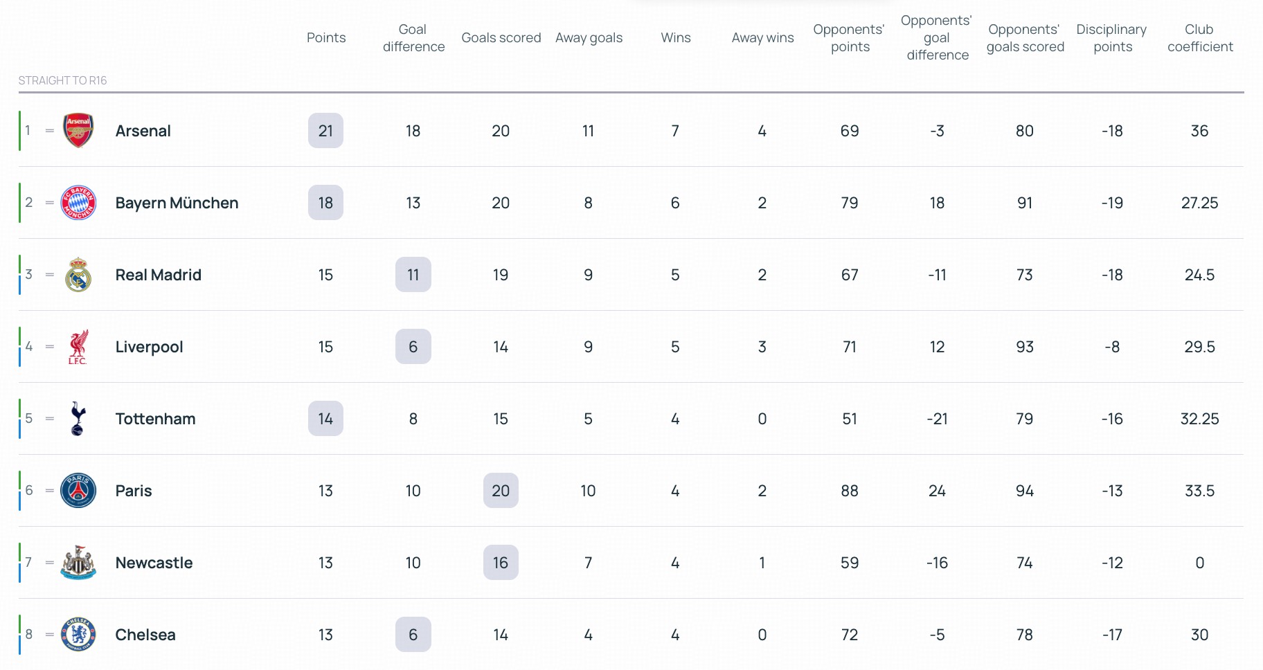The height and width of the screenshot is (670, 1263).
Task: Click the Real Madrid club crest
Action: pyautogui.click(x=78, y=275)
